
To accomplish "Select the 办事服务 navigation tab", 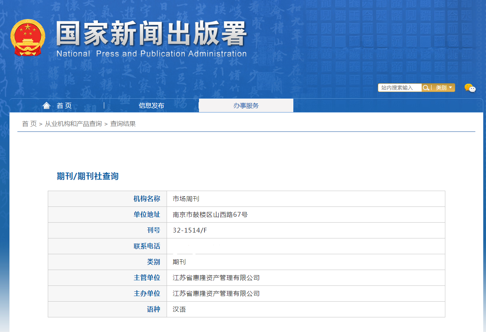I will click(246, 105).
